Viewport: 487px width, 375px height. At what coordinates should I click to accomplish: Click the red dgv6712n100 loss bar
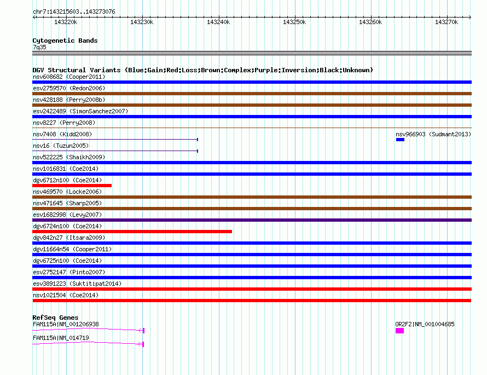(72, 186)
